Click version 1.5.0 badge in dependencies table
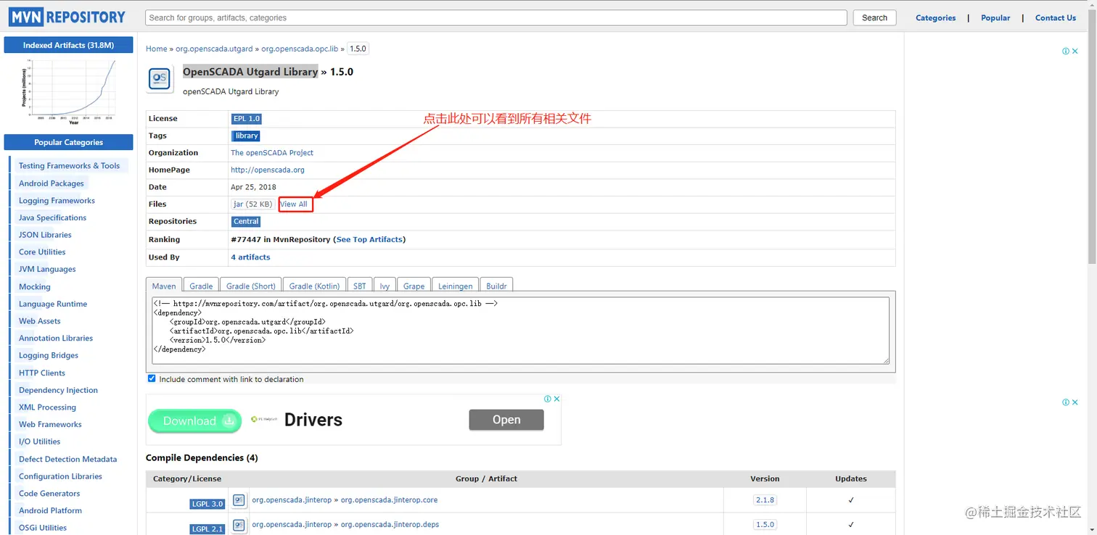This screenshot has width=1097, height=535. (765, 524)
